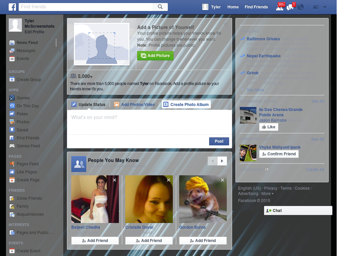This screenshot has height=256, width=341.
Task: Select the Update Status tab
Action: point(89,104)
